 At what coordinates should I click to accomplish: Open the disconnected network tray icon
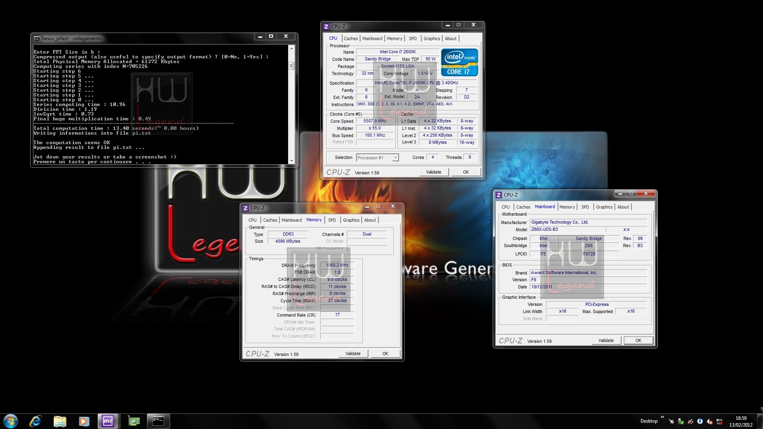[x=719, y=421]
